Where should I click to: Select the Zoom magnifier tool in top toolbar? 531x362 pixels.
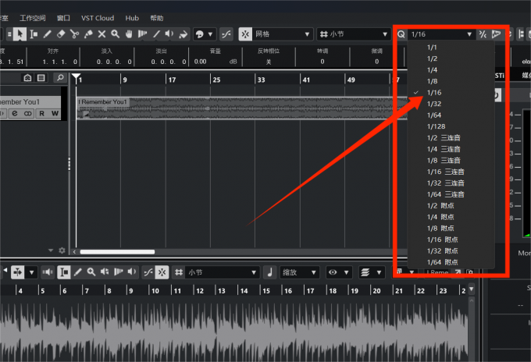pos(116,34)
